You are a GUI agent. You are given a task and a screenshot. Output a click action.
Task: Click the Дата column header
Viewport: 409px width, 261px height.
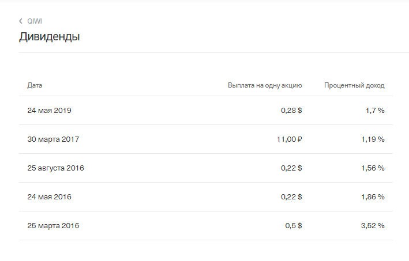pos(35,85)
